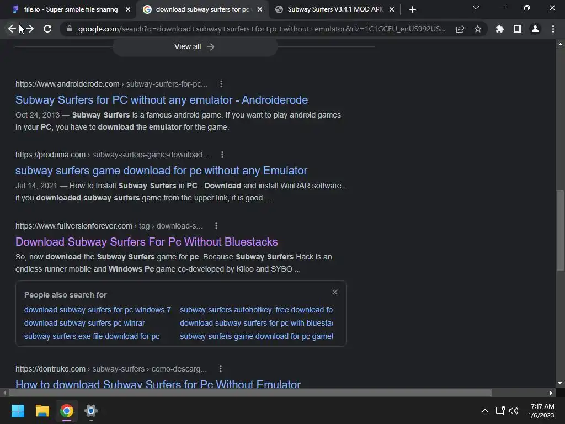Open a new browser tab
The width and height of the screenshot is (565, 424).
tap(413, 9)
